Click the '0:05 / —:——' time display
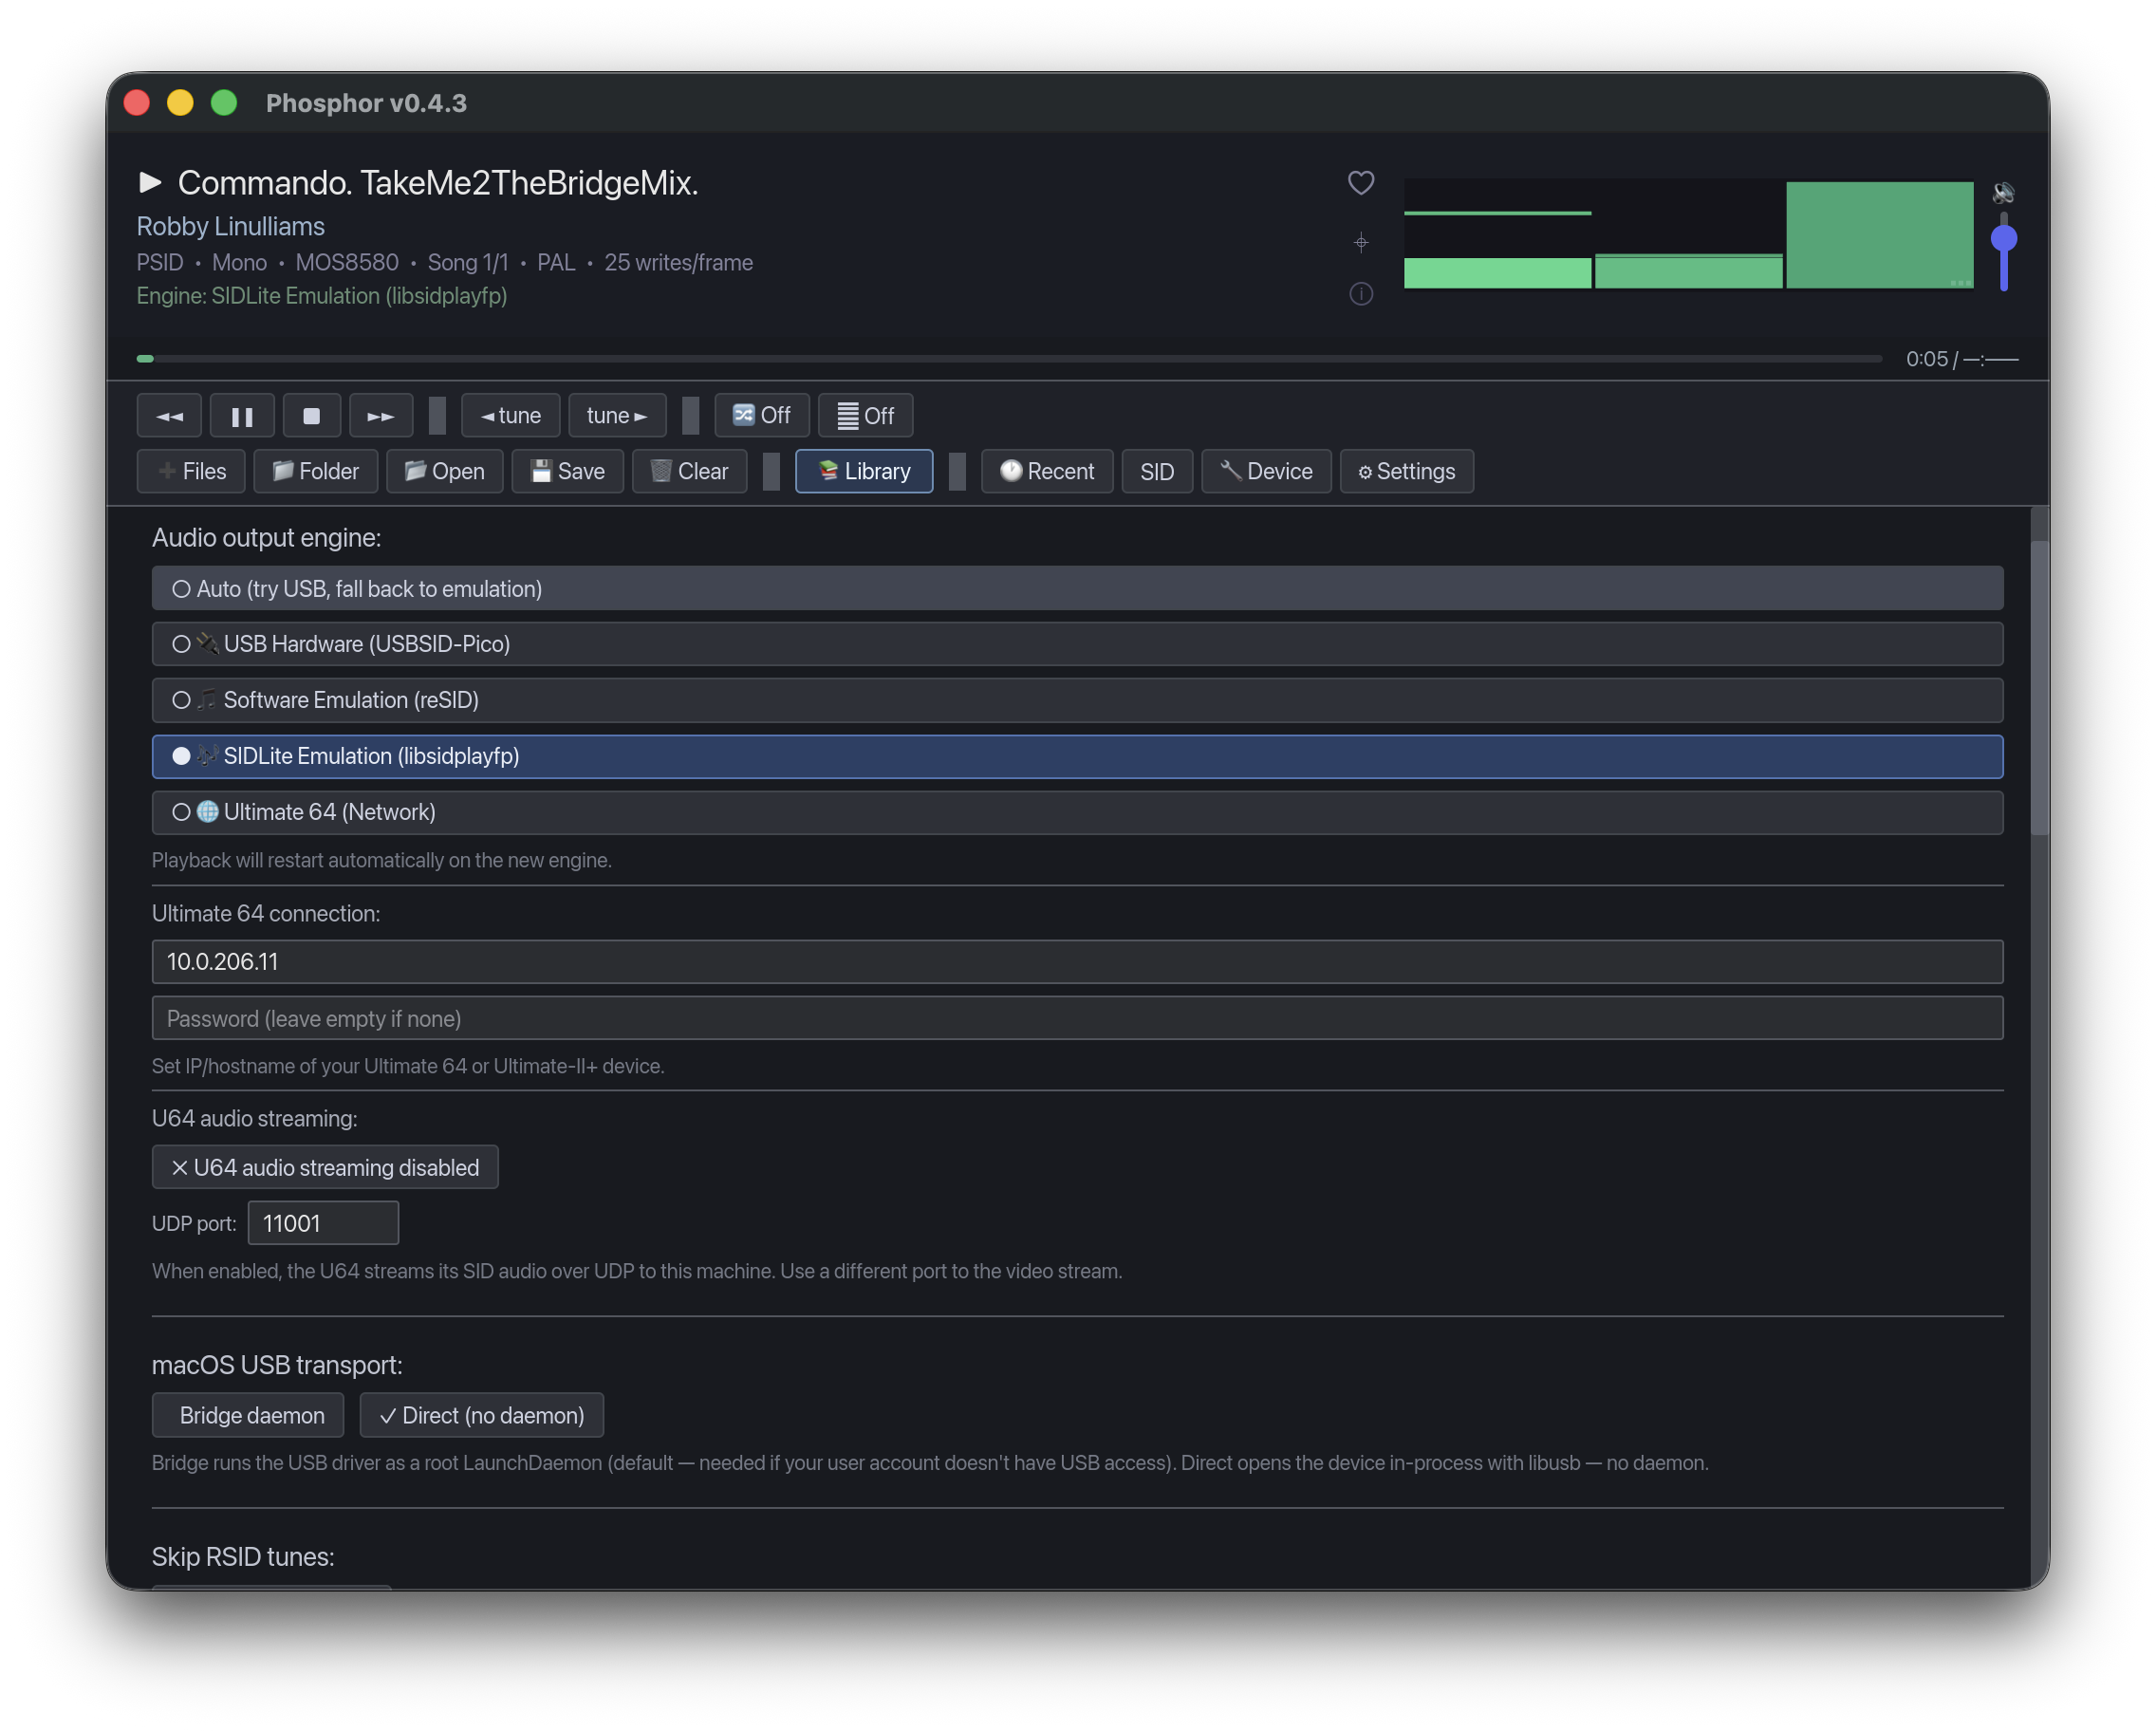The height and width of the screenshot is (1731, 2156). pyautogui.click(x=1961, y=359)
